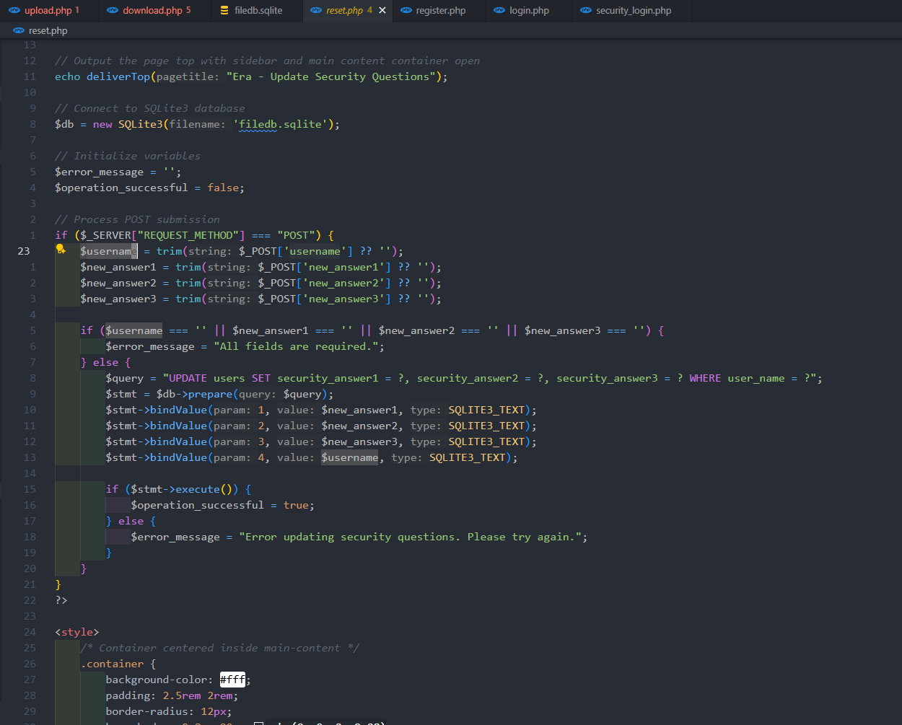
Task: Click $operation_successful = true statement
Action: point(222,505)
